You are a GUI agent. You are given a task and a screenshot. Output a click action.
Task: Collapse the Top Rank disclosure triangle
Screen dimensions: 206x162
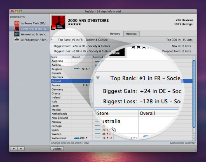(52, 40)
